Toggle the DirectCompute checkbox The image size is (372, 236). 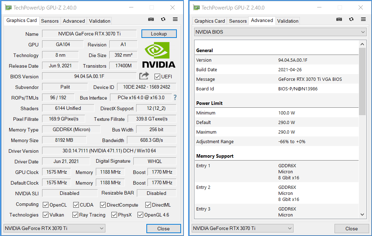(103, 205)
